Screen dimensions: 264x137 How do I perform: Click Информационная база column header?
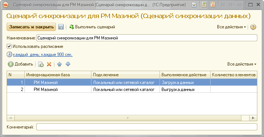click(x=58, y=75)
